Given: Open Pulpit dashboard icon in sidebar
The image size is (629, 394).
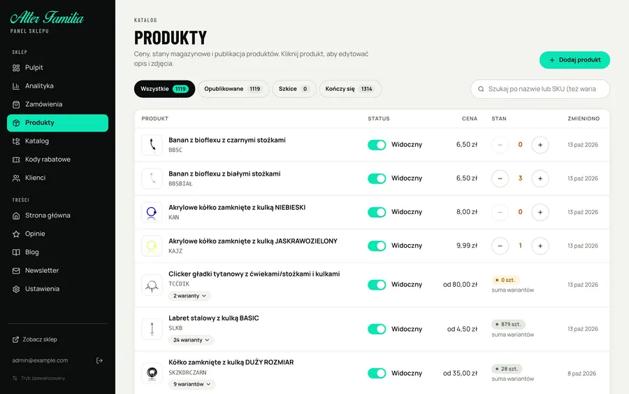Looking at the screenshot, I should pyautogui.click(x=16, y=68).
